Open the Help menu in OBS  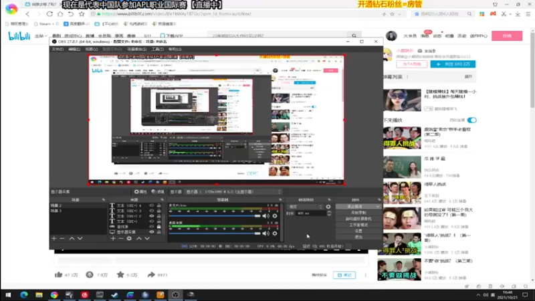coord(175,49)
